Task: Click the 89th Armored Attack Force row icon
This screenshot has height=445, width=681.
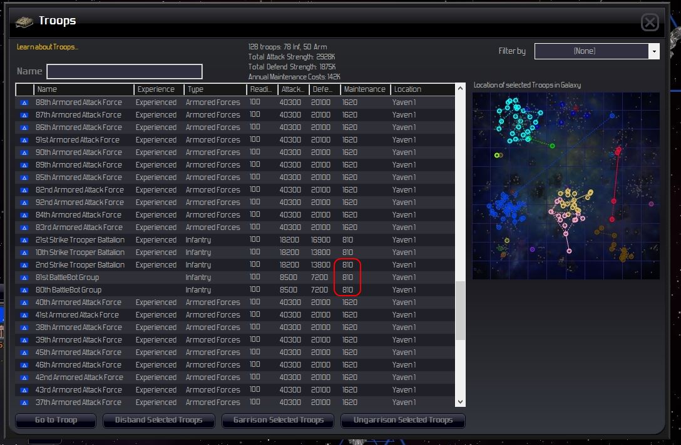Action: [24, 165]
